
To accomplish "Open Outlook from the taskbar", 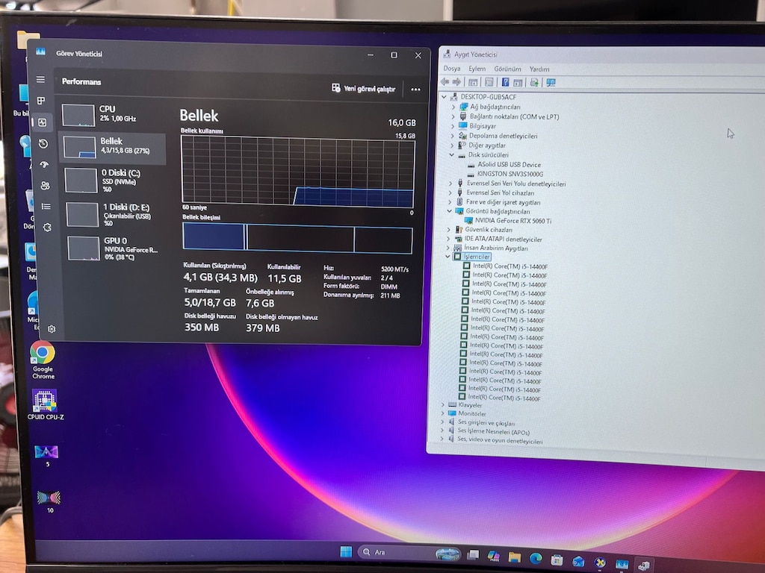I will pyautogui.click(x=578, y=561).
